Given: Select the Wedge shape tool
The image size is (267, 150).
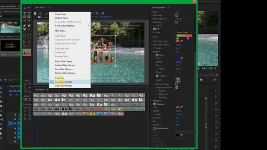Looking at the screenshot, I should 25,42.
